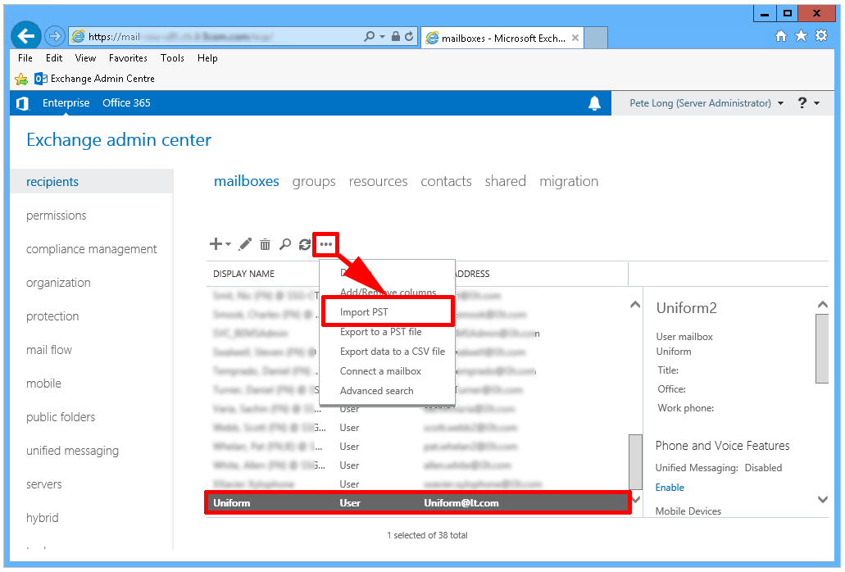Click the notifications bell icon
This screenshot has width=845, height=572.
[594, 103]
